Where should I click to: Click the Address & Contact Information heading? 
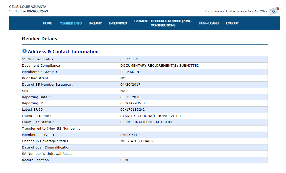63,52
